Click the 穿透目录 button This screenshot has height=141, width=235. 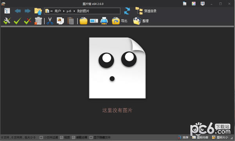[x=146, y=11]
